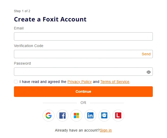Focus the Email input field
The height and width of the screenshot is (138, 167).
[83, 36]
